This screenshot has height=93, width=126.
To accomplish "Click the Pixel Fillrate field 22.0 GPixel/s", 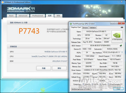I will (x=89, y=59).
